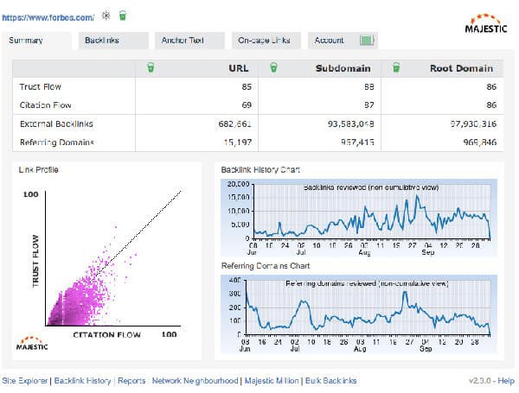Click the External Backlinks row label
Screen dimensions: 519x393
pos(56,124)
